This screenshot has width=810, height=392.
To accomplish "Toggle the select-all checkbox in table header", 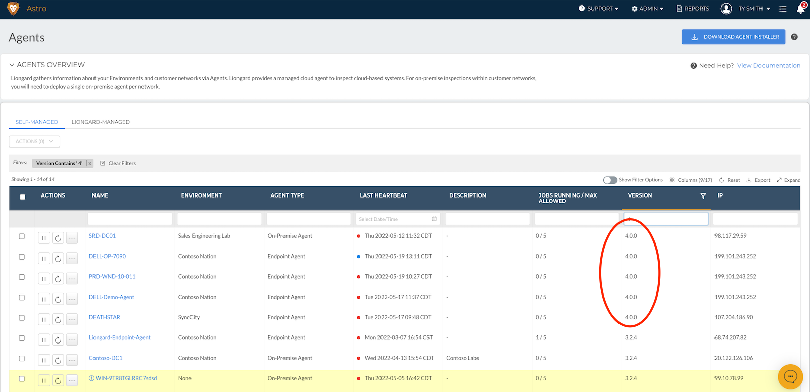I will (22, 197).
